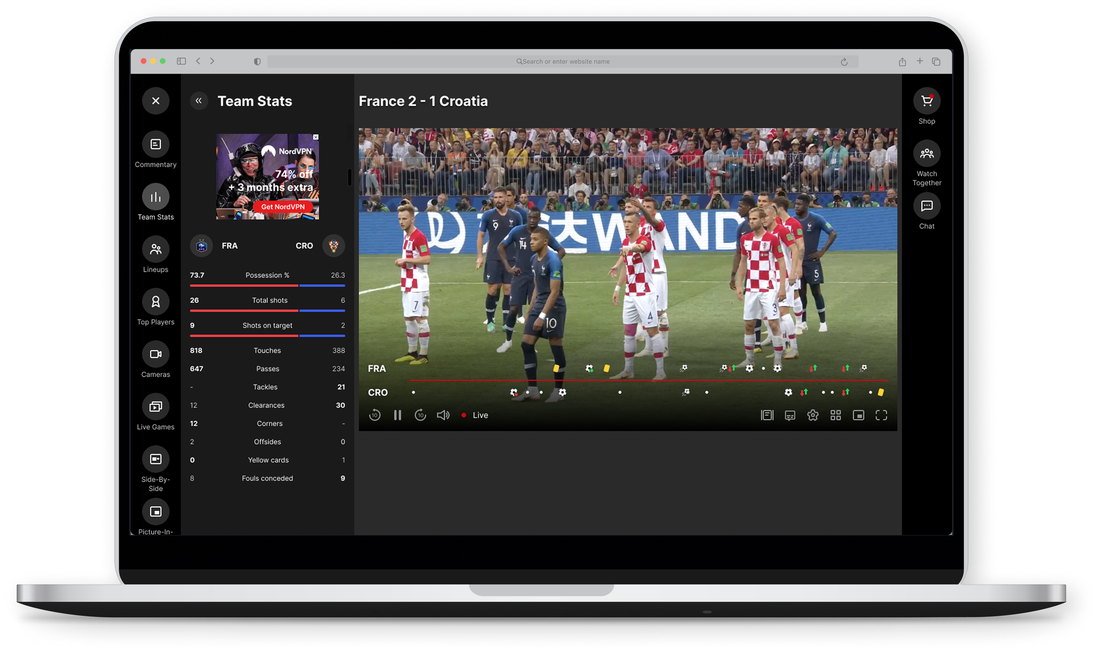The width and height of the screenshot is (1098, 653).
Task: Click the Croatia team crest
Action: pos(333,245)
